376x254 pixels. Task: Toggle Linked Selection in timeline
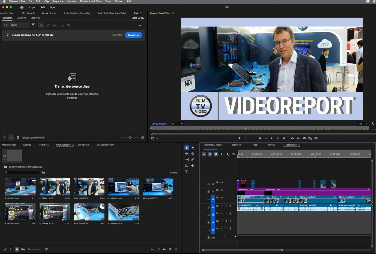pyautogui.click(x=216, y=154)
